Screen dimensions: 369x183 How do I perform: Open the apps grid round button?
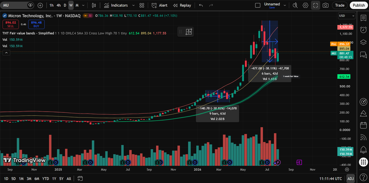[363, 162]
